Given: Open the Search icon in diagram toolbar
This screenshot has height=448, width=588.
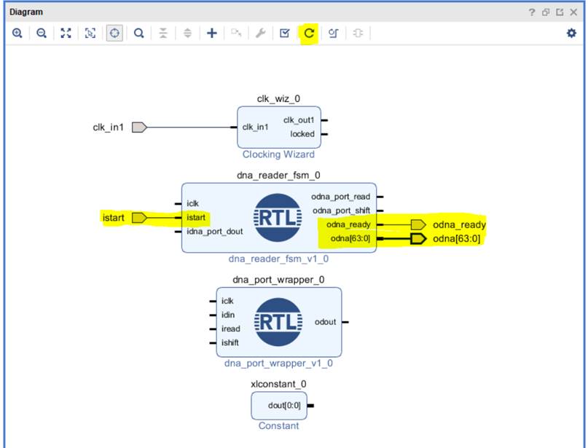Looking at the screenshot, I should point(138,33).
